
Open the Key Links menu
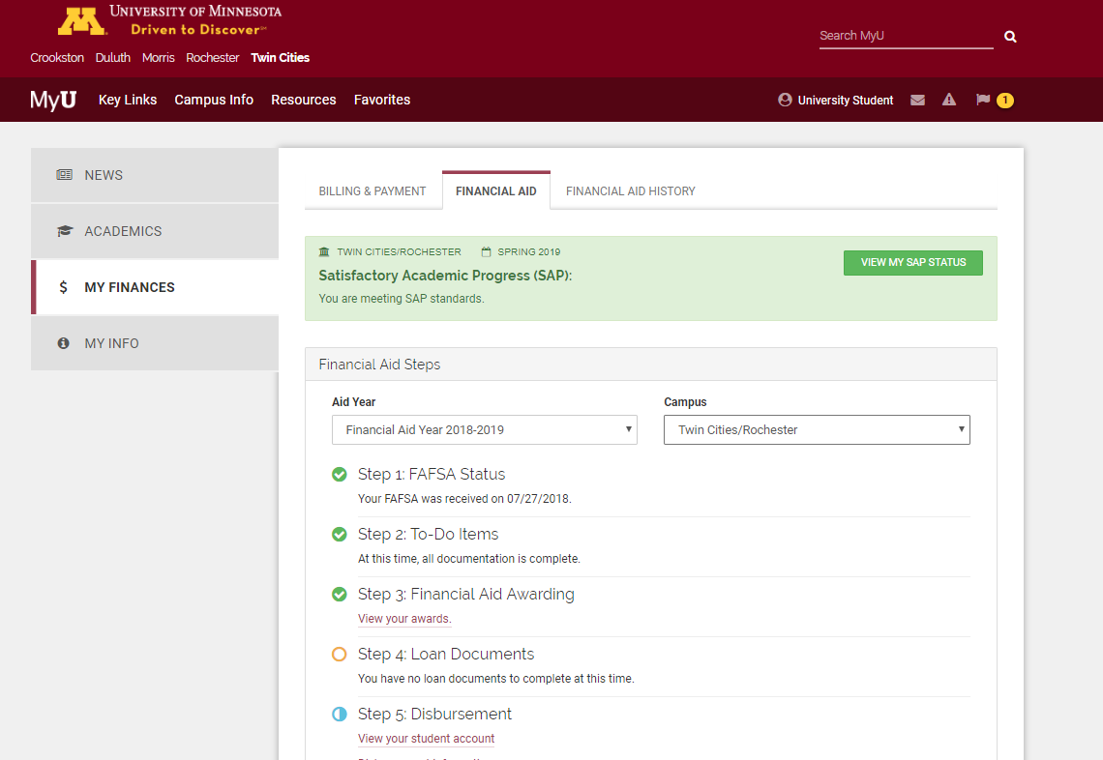coord(128,100)
